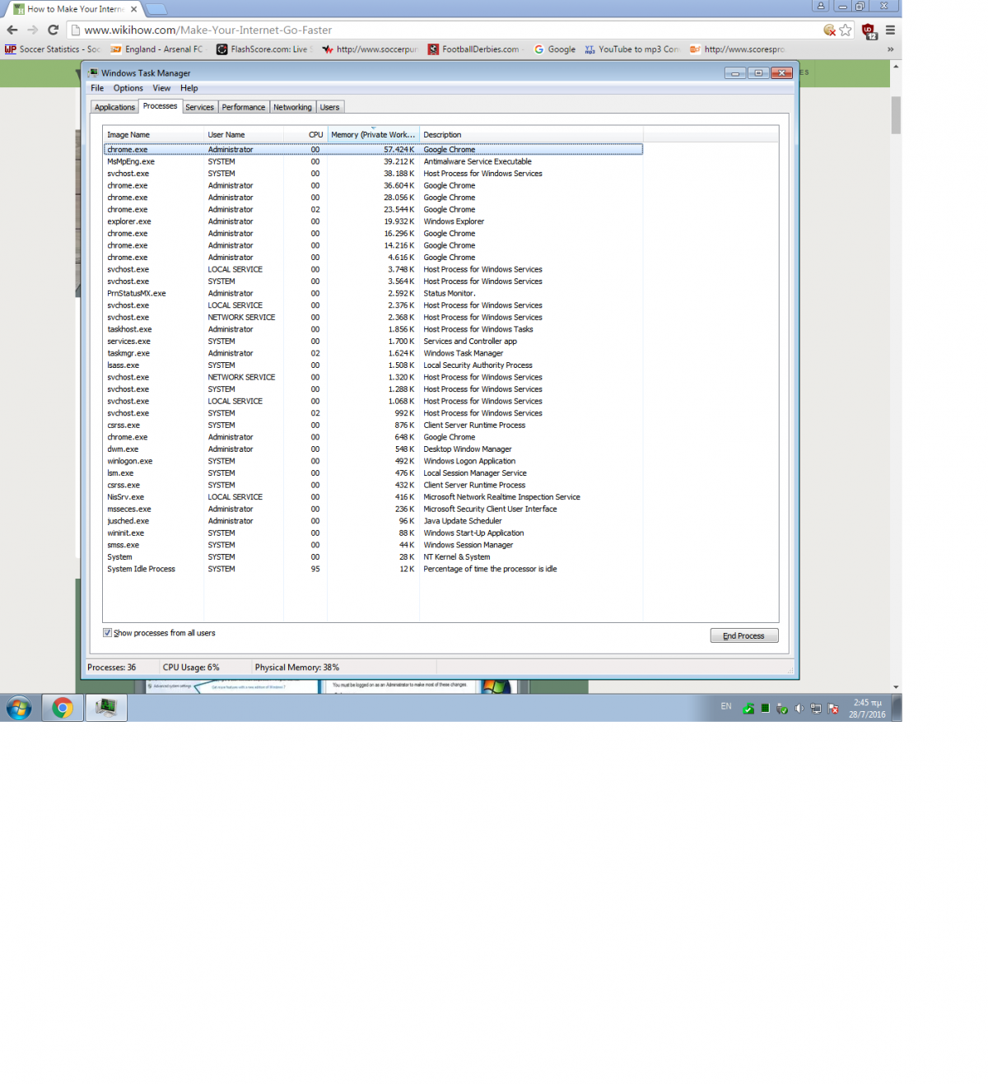The height and width of the screenshot is (1084, 988).
Task: Open England - Arsenal FC bookmark
Action: tap(156, 49)
